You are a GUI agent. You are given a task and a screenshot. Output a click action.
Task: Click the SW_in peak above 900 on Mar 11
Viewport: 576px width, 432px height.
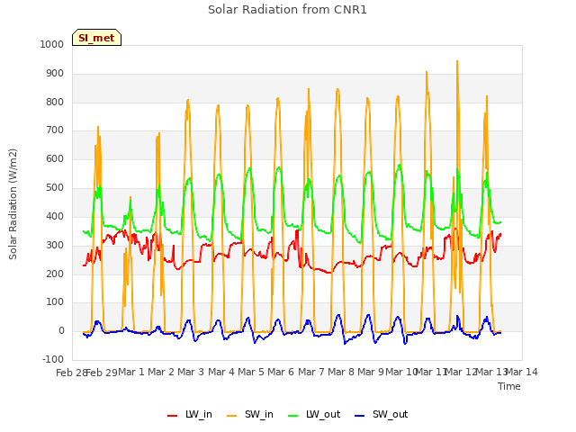(427, 72)
